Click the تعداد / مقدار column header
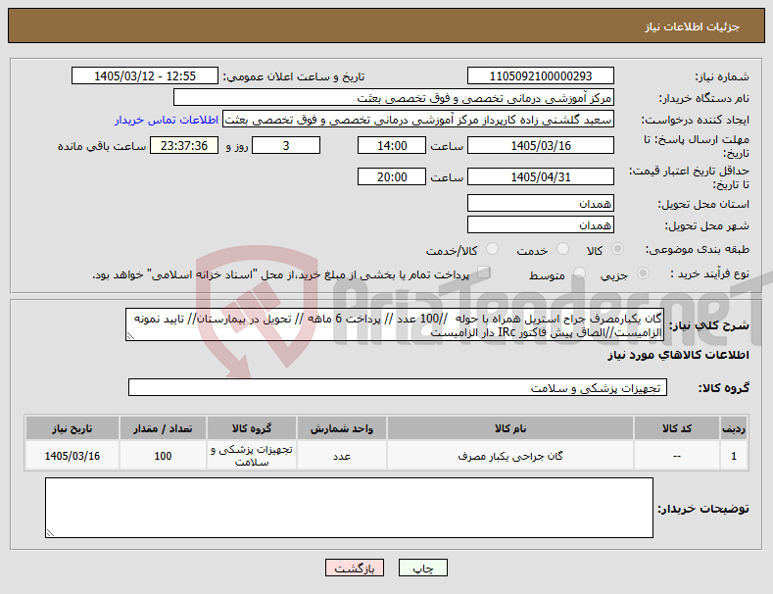This screenshot has width=773, height=594. 164,428
